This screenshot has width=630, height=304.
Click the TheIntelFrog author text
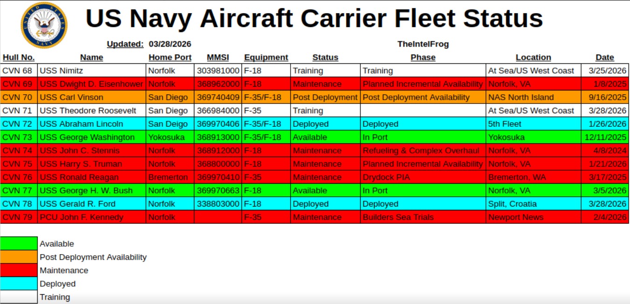423,44
